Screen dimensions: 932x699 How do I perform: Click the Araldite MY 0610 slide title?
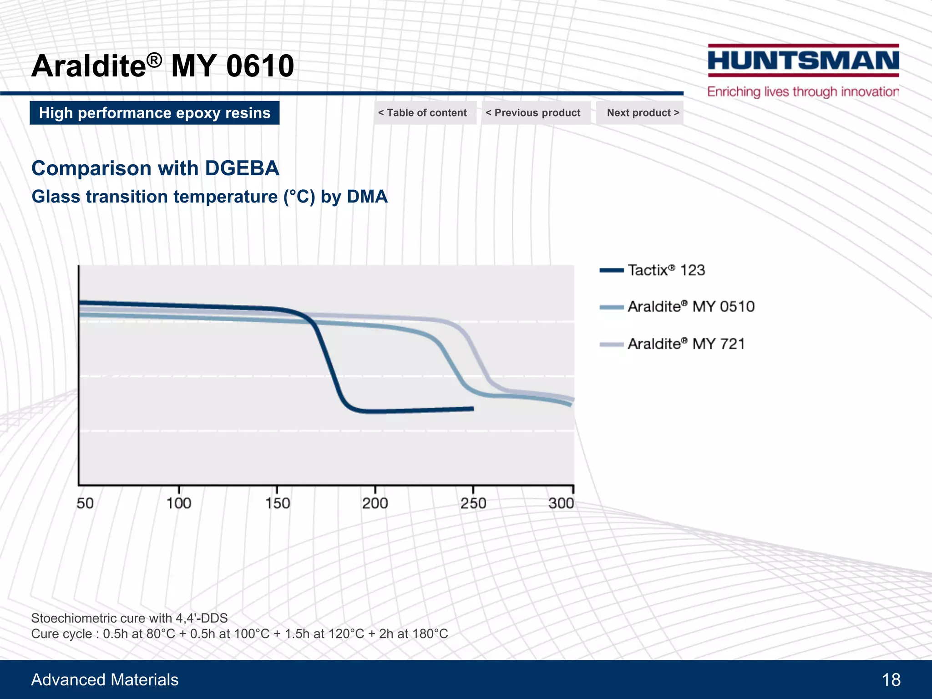162,66
